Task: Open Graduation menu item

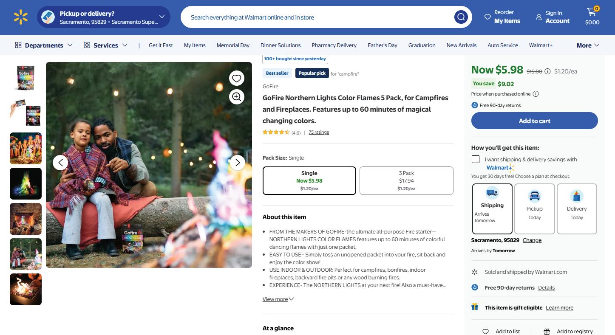Action: [422, 45]
